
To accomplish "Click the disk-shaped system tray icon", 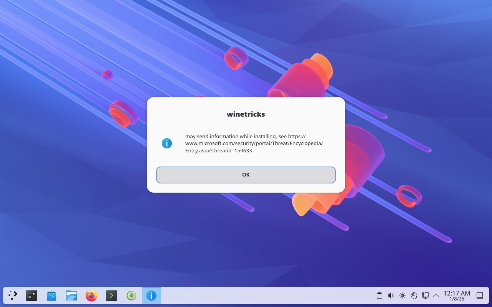I will (x=414, y=295).
